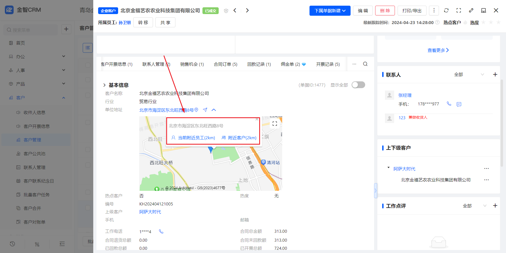Show 附近客户(2km) on map
506x253 pixels.
pyautogui.click(x=239, y=138)
